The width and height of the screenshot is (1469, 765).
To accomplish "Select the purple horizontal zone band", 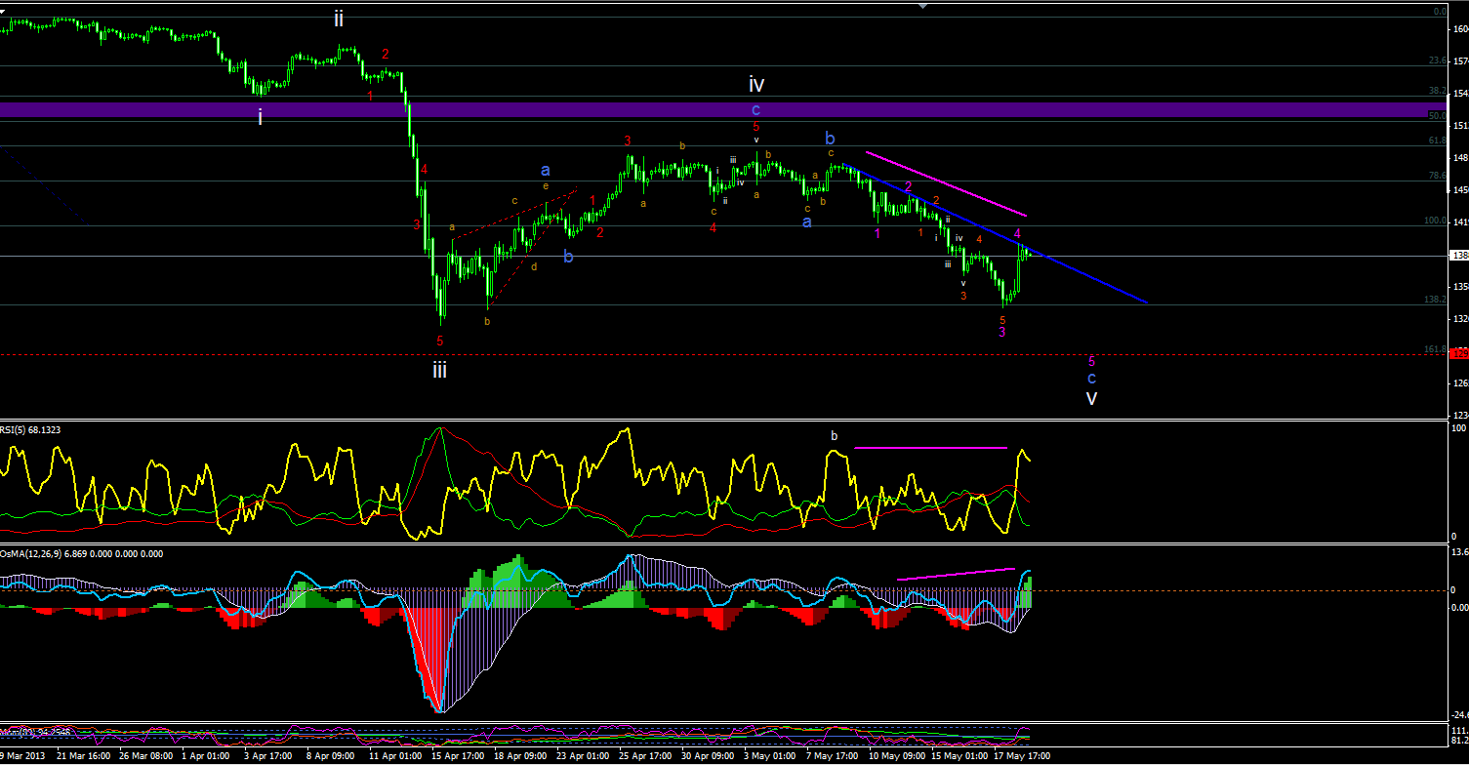I will (721, 110).
